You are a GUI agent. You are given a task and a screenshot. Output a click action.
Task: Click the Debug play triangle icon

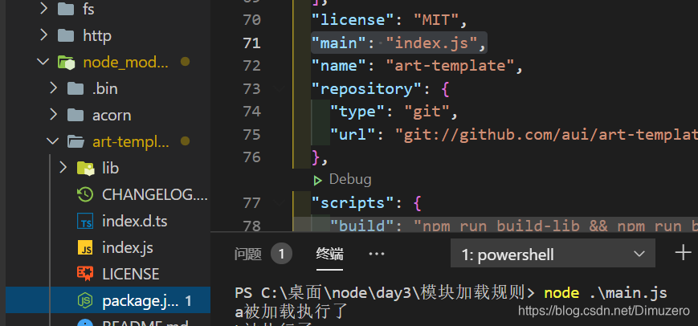317,180
